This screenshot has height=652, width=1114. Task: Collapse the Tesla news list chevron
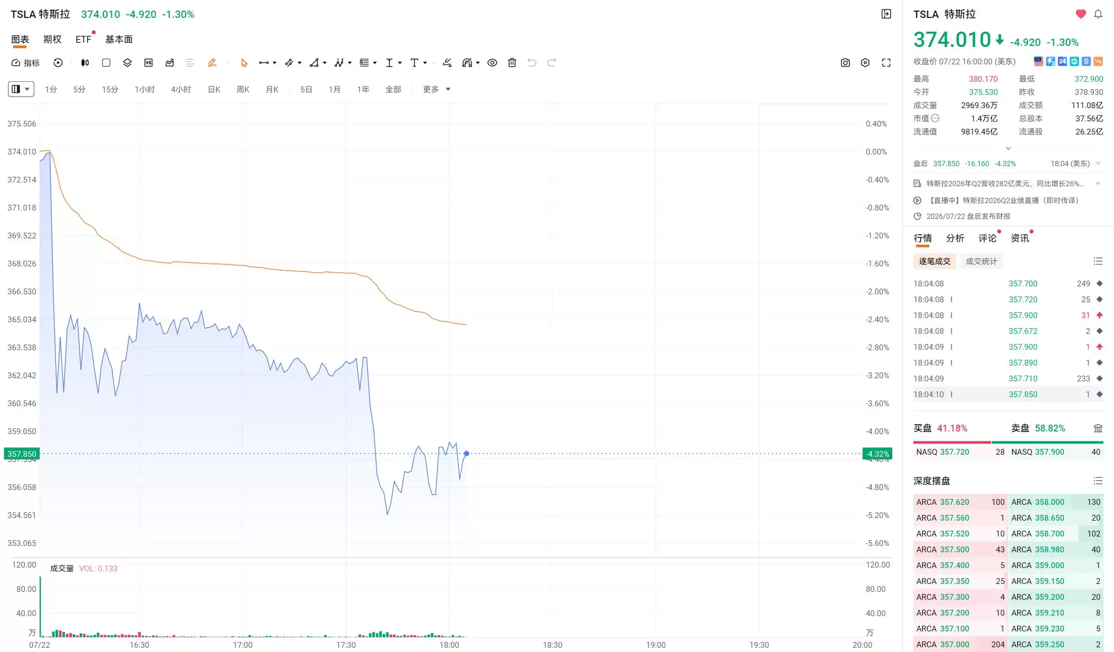coord(1098,184)
